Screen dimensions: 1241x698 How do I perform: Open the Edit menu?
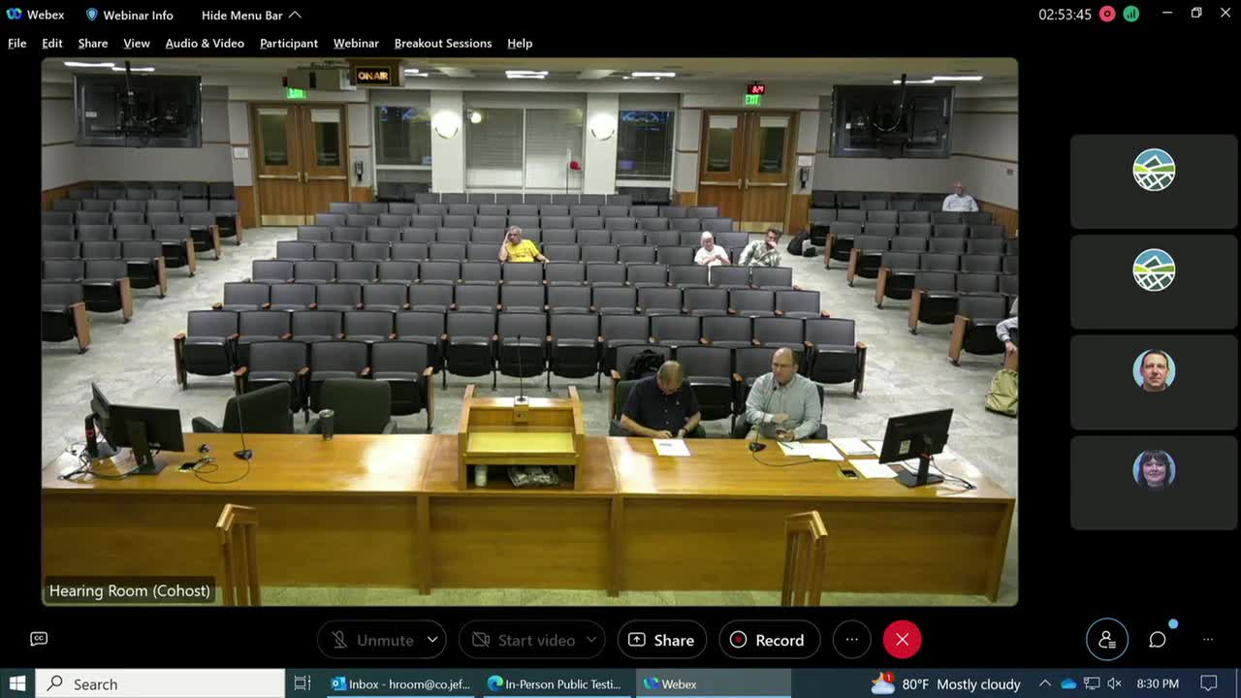pos(52,43)
